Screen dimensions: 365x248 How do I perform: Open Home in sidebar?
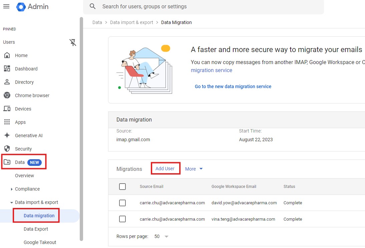[21, 55]
